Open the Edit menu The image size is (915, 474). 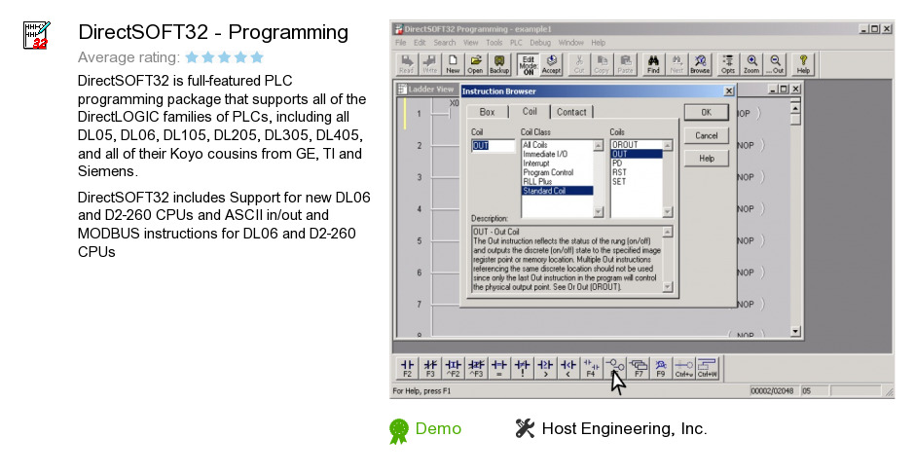click(420, 43)
